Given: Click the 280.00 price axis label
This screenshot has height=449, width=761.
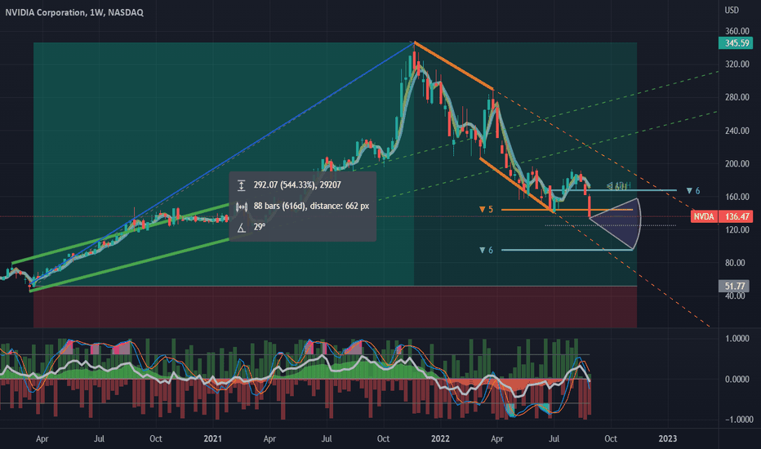Looking at the screenshot, I should coord(737,97).
